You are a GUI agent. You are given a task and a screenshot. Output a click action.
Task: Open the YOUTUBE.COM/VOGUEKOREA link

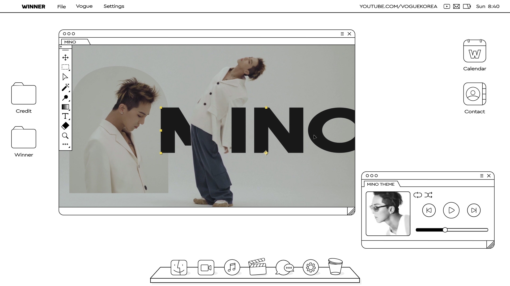(398, 6)
